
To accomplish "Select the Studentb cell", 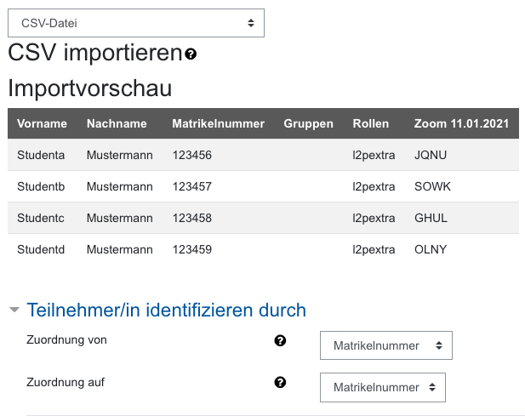I will [x=41, y=186].
